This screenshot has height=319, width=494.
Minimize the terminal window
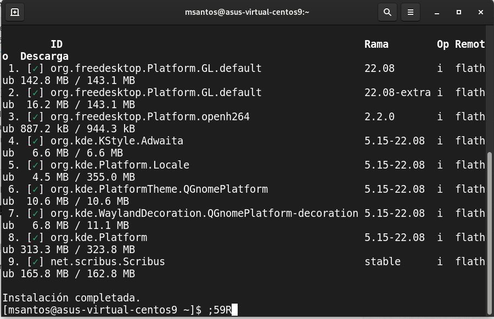point(436,12)
